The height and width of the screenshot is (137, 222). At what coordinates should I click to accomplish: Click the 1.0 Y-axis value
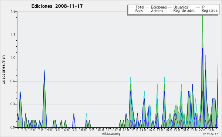pos(13,58)
